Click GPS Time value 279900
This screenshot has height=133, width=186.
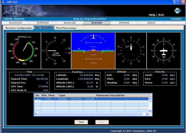pos(43,86)
